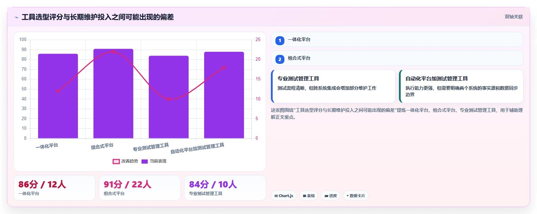537x214 pixels.
Task: Click the pink 改善趋势 legend swatch
Action: coord(116,161)
